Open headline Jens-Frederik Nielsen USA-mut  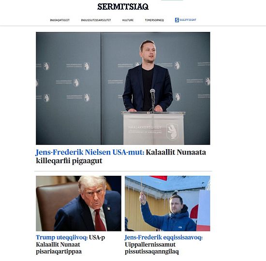point(90,152)
